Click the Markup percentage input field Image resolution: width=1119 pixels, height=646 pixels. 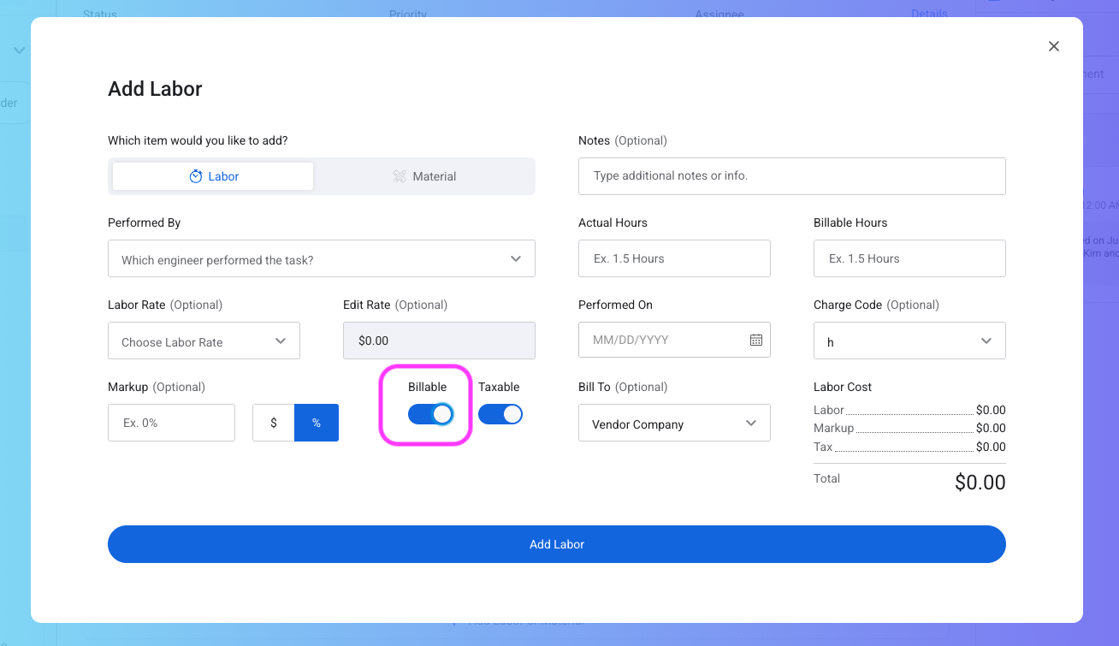click(171, 423)
